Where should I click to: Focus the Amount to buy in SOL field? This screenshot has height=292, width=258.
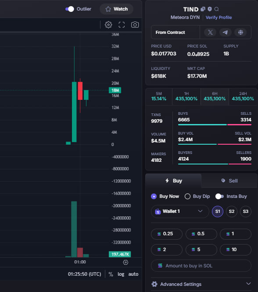click(201, 266)
